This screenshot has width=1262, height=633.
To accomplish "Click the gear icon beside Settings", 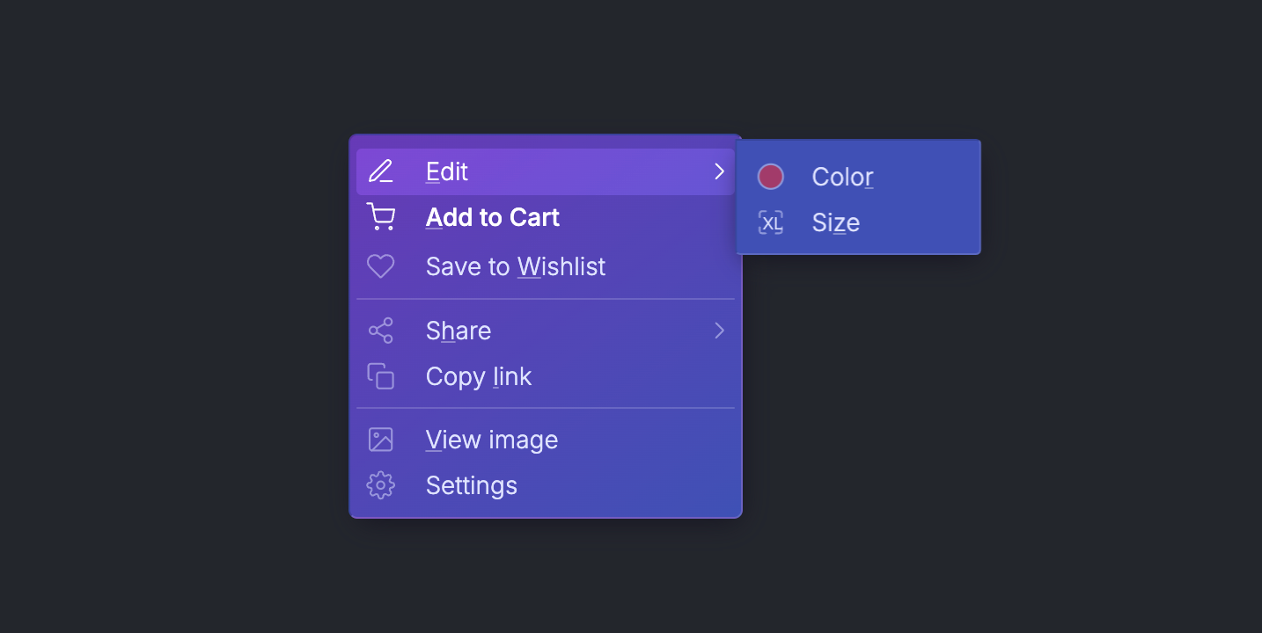I will (380, 485).
